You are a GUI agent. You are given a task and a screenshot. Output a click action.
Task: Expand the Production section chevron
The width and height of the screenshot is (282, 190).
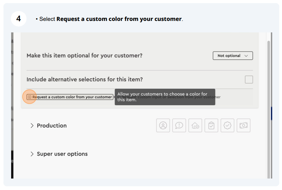coord(32,126)
